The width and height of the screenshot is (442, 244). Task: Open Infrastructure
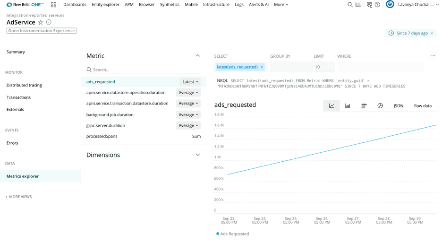pos(216,5)
